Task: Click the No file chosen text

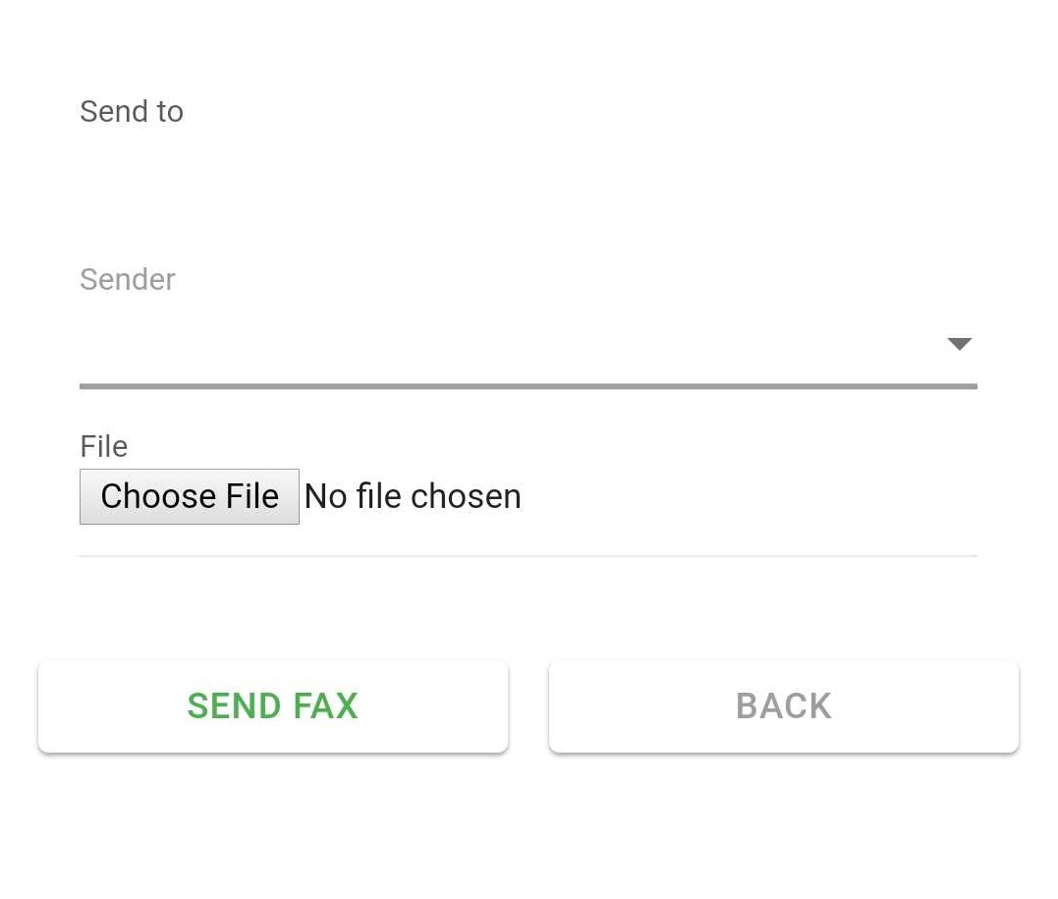Action: click(413, 496)
